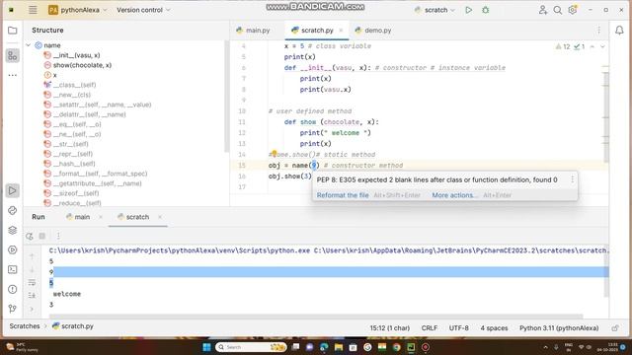Open the Structure tool window icon
Viewport: 632px width, 355px height.
[x=13, y=55]
